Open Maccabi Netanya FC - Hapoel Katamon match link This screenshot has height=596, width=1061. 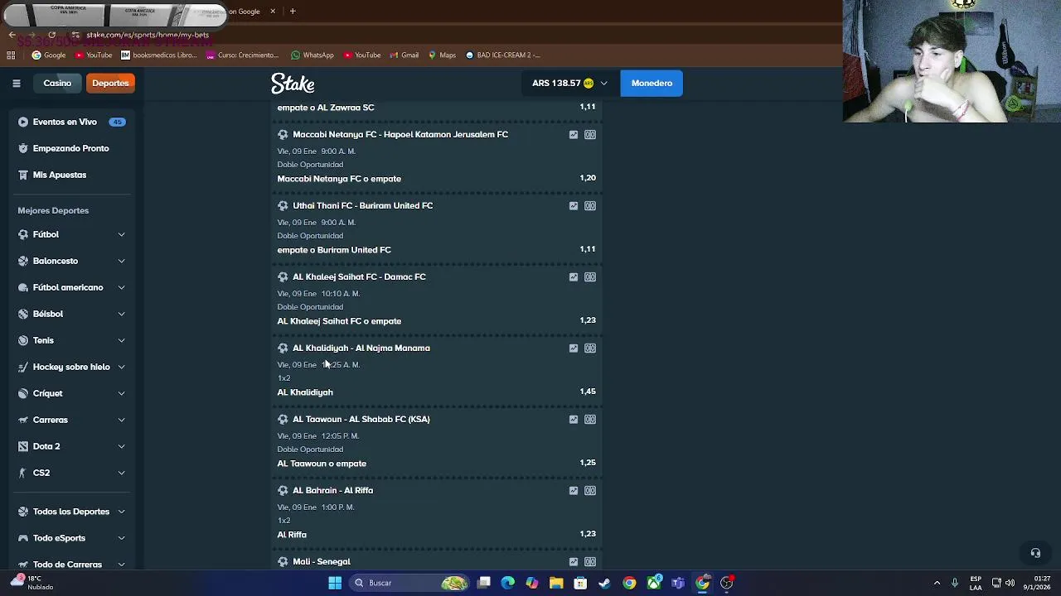[x=400, y=134]
